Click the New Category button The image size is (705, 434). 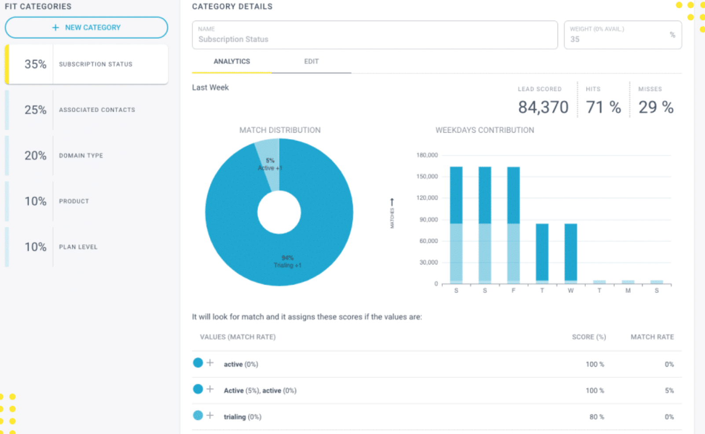tap(86, 27)
